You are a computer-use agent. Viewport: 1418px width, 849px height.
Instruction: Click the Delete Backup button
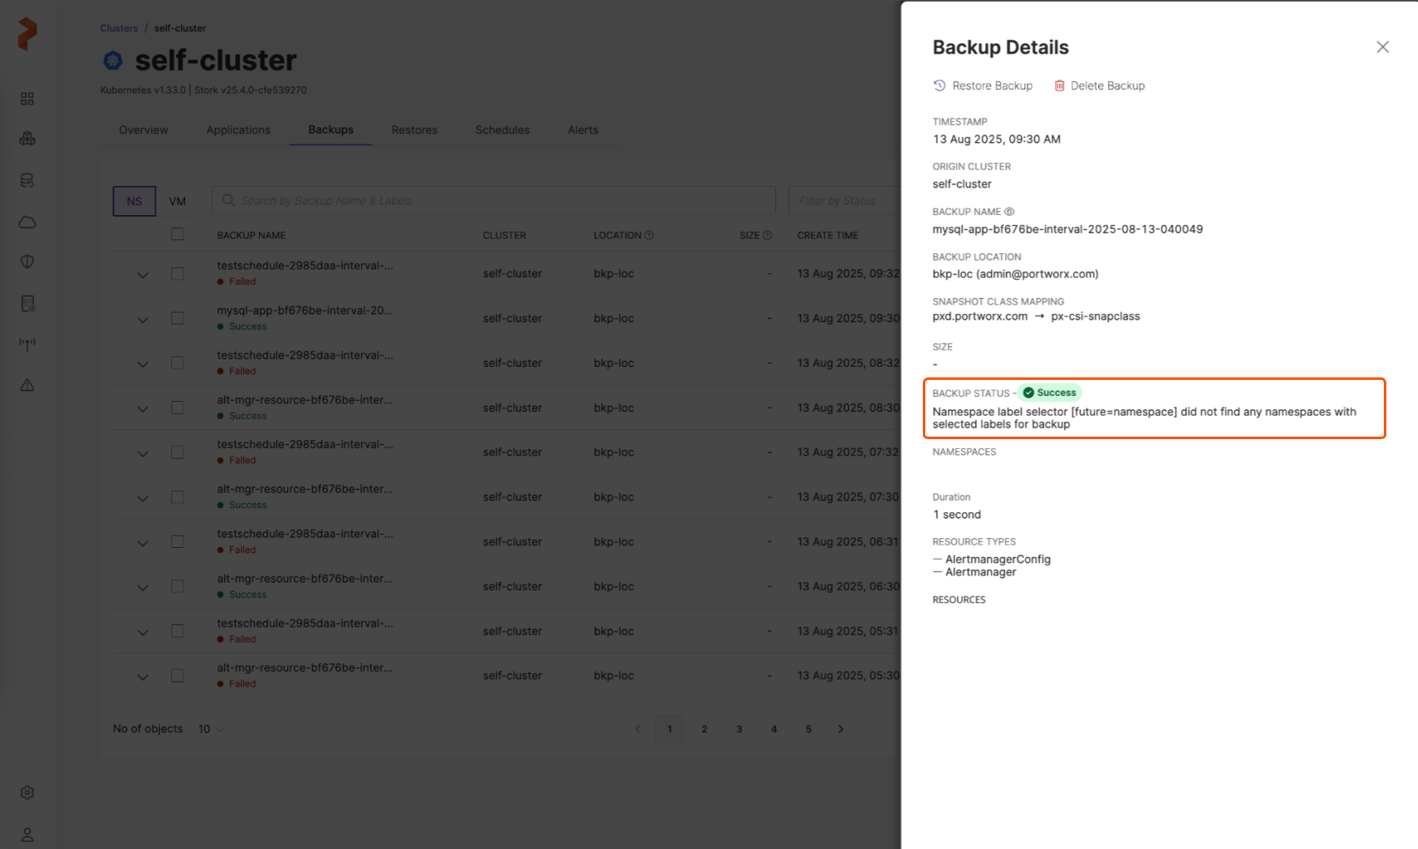(x=1099, y=86)
